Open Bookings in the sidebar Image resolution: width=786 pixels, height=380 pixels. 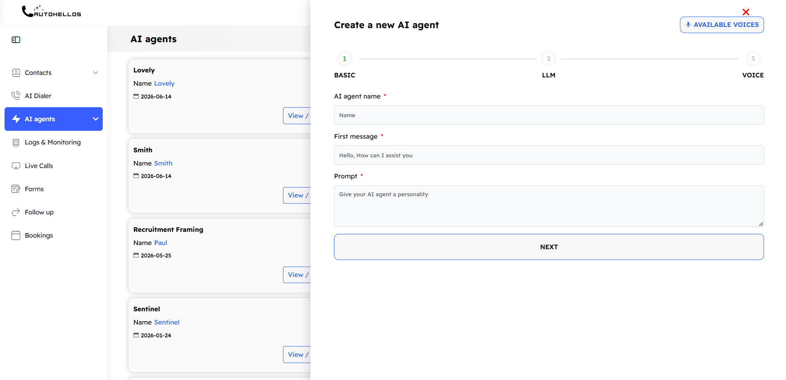coord(54,235)
